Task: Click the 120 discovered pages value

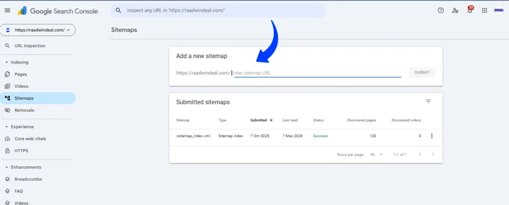Action: [373, 136]
